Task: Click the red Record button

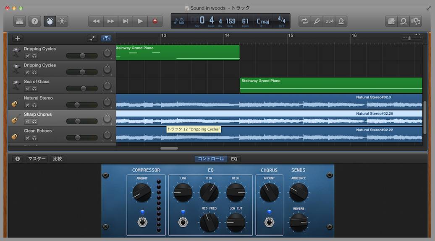Action: [x=155, y=21]
